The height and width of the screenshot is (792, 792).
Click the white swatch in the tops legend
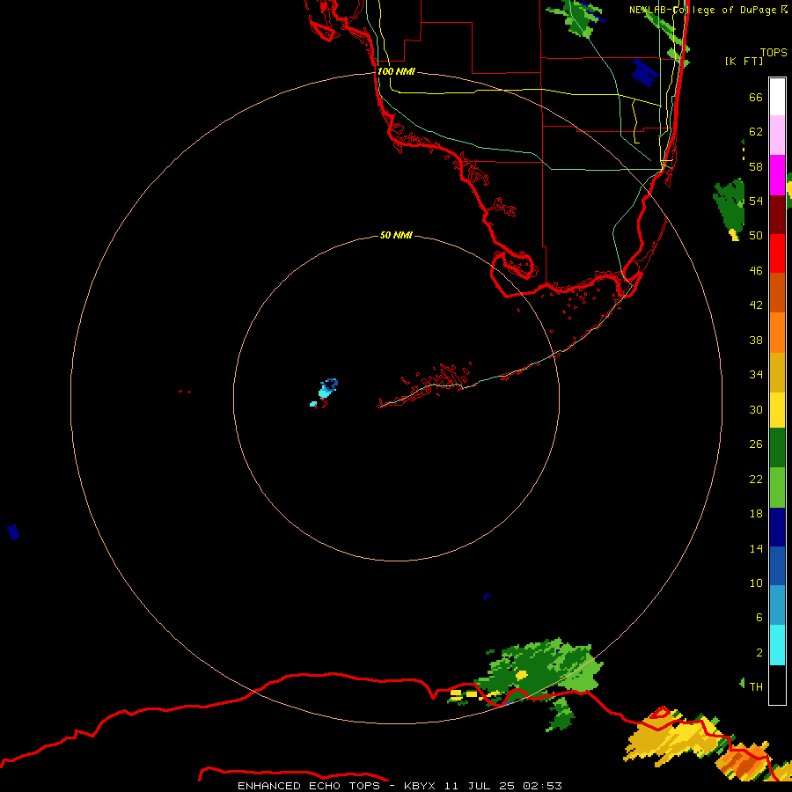click(x=777, y=97)
